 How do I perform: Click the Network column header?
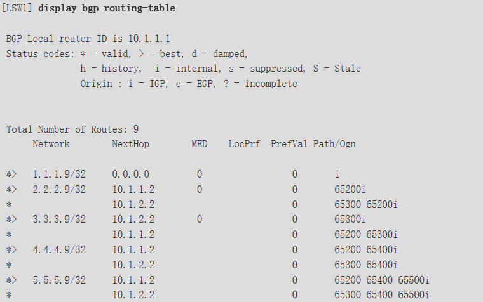point(51,144)
